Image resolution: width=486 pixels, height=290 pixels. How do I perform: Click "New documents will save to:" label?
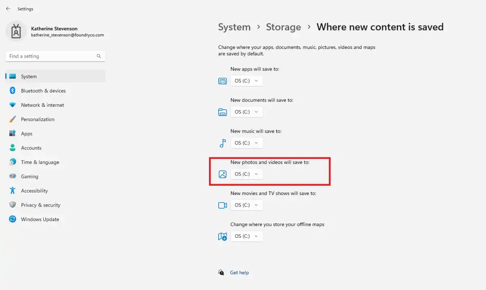click(x=262, y=100)
